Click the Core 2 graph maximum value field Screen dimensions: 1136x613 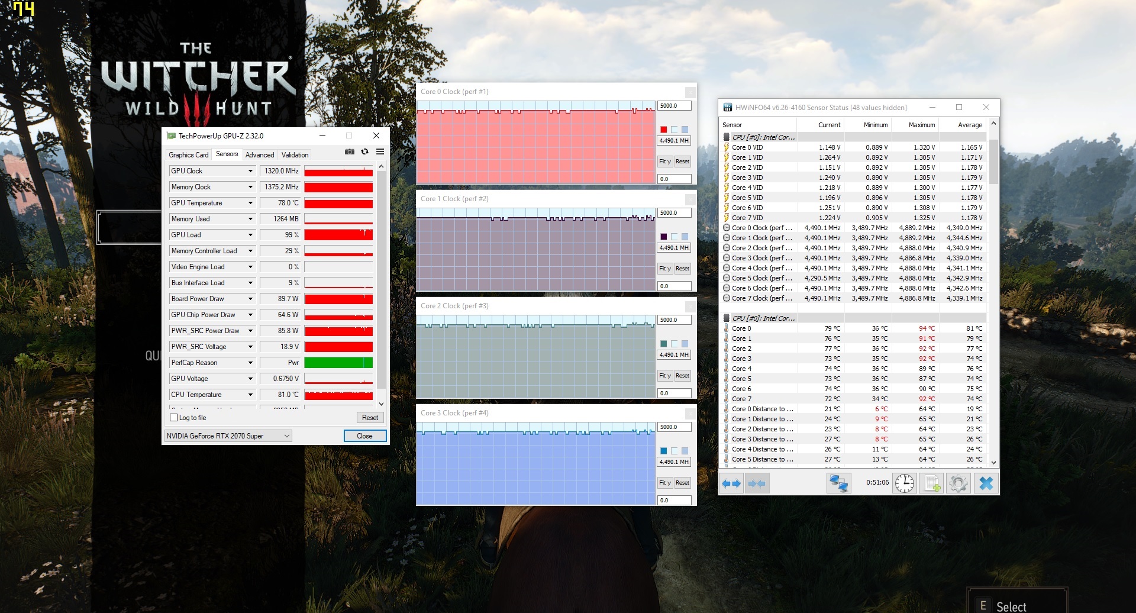[674, 320]
